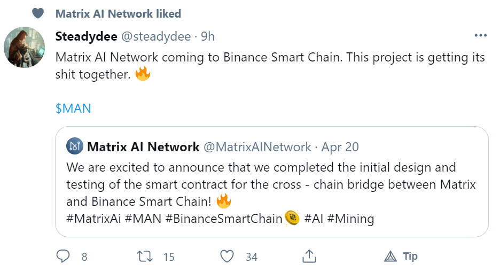Click the liked heart icon at top

[38, 13]
